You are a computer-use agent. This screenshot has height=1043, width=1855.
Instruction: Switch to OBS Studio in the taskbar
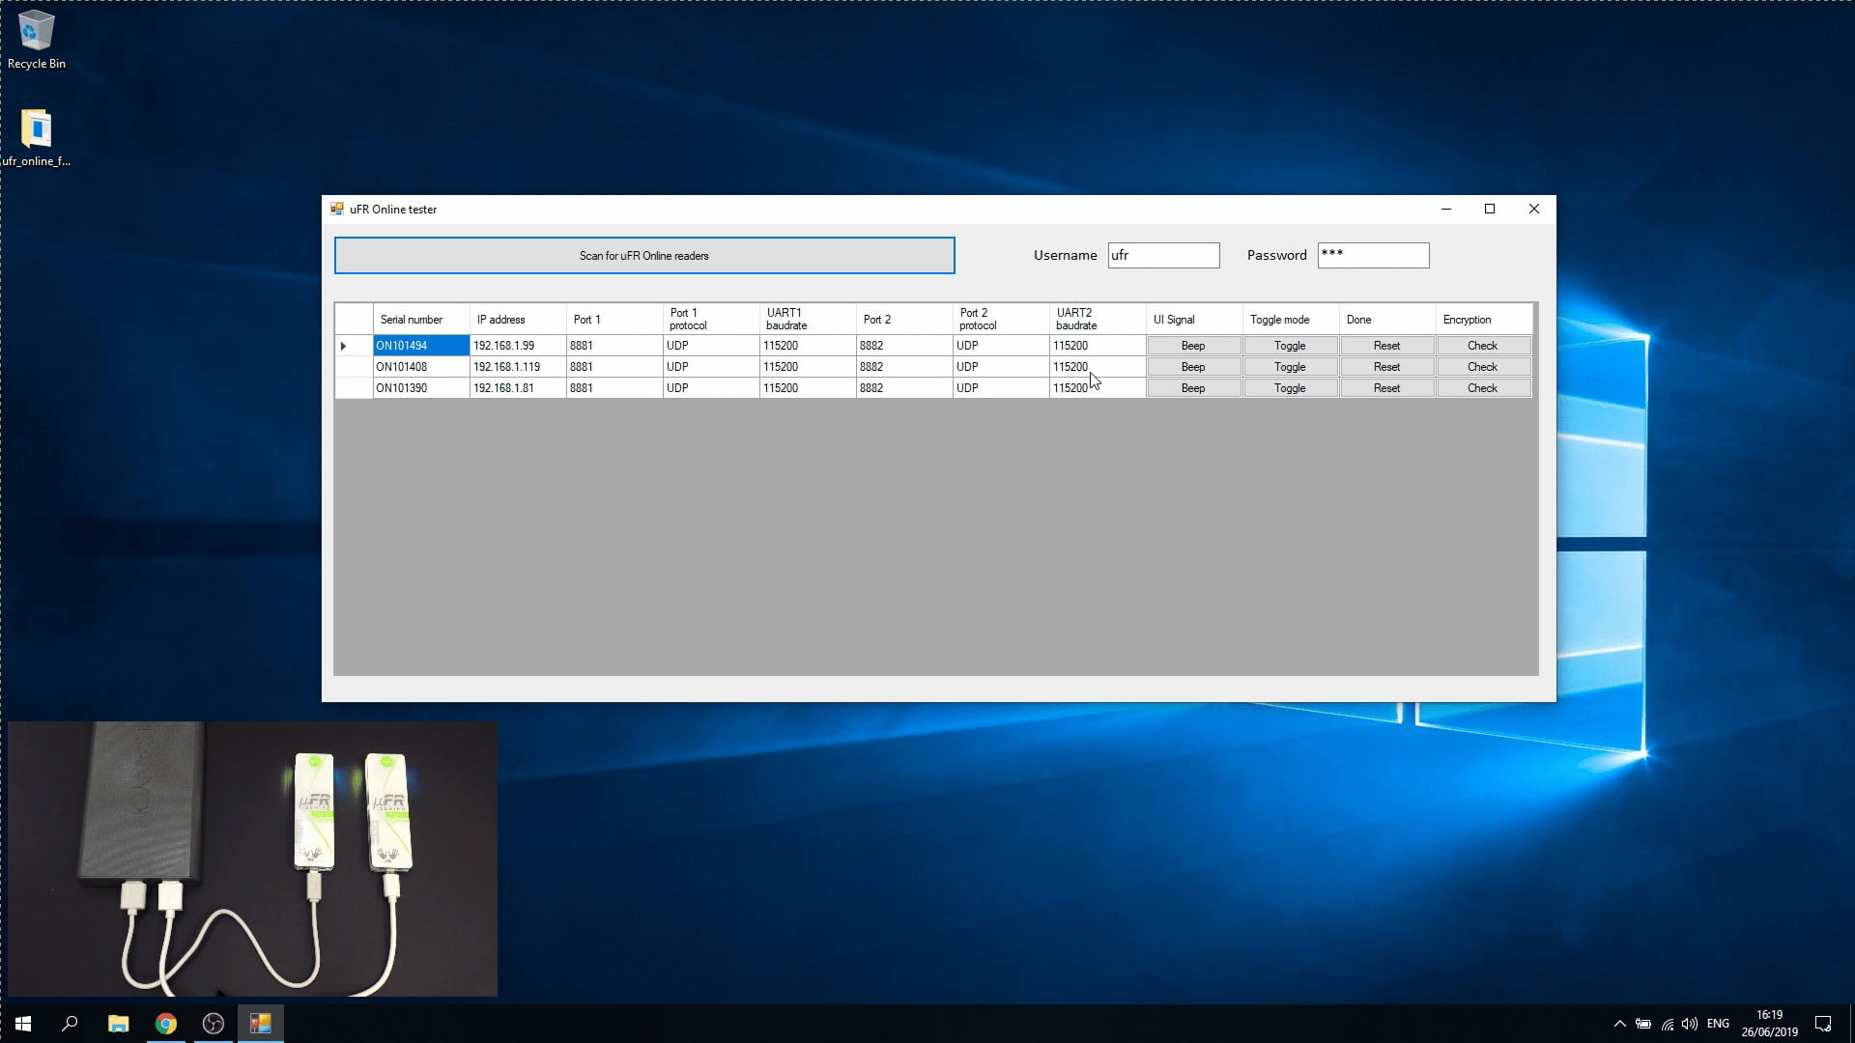pos(213,1024)
